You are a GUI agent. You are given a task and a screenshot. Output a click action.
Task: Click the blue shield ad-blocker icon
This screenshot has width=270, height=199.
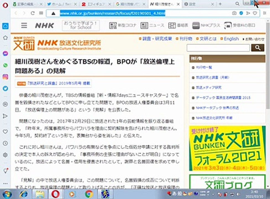pyautogui.click(x=241, y=13)
